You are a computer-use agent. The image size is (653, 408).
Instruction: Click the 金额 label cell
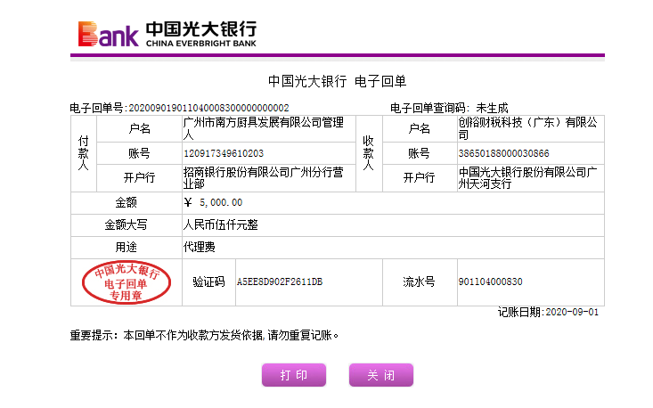(x=127, y=203)
